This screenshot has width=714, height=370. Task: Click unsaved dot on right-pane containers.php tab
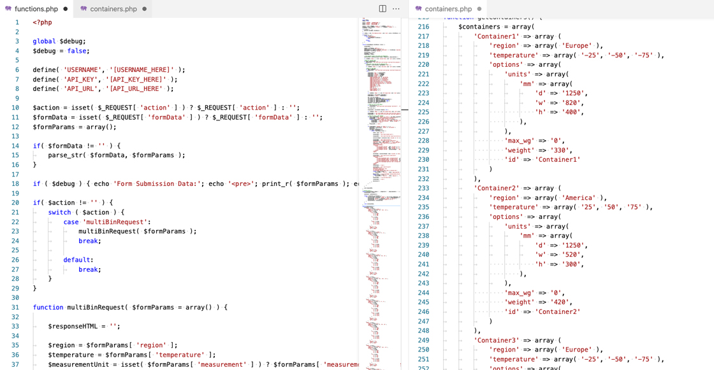click(479, 9)
